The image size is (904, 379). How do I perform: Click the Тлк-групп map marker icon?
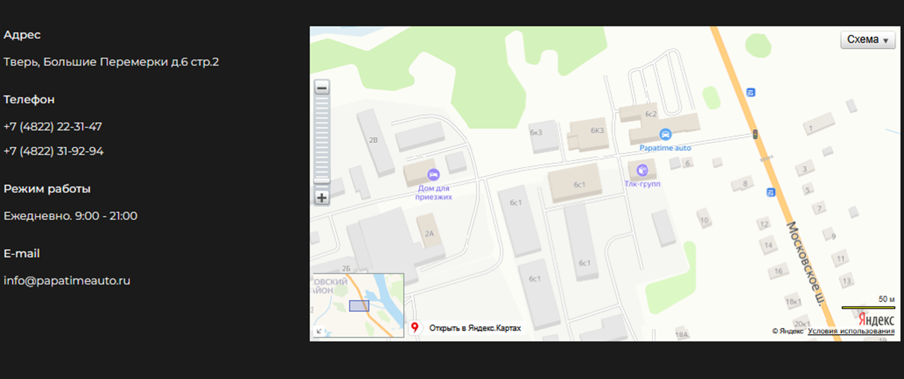642,170
